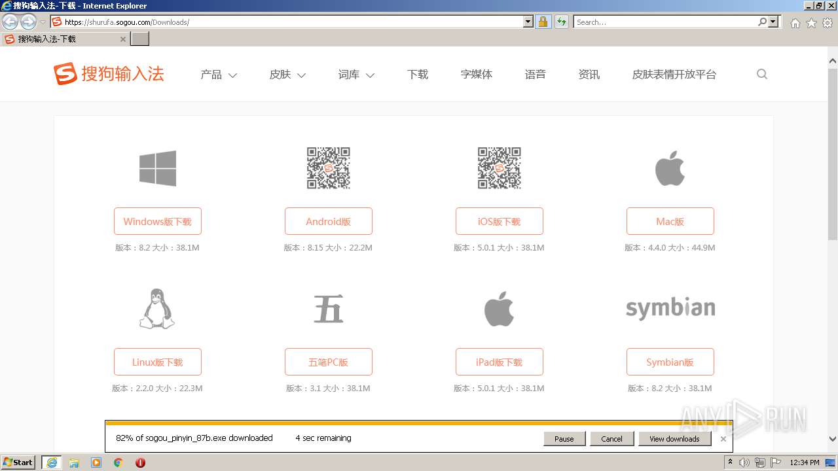Open the address bar dropdown arrow

point(528,22)
